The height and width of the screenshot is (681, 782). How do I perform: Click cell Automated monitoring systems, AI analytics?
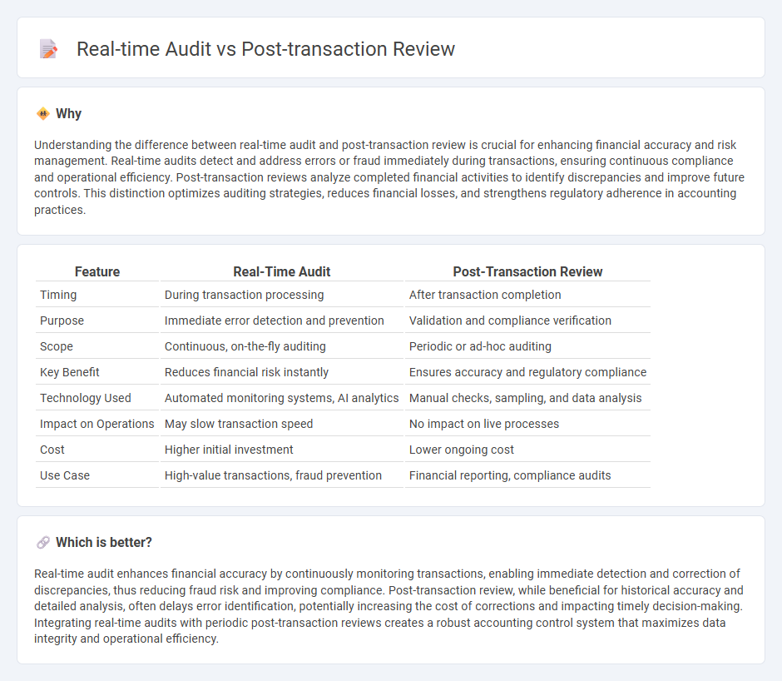282,398
